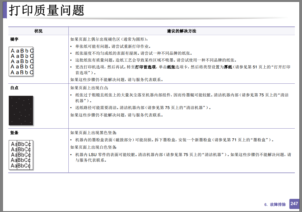
Task: Click the '状况' column header
Action: [38, 31]
